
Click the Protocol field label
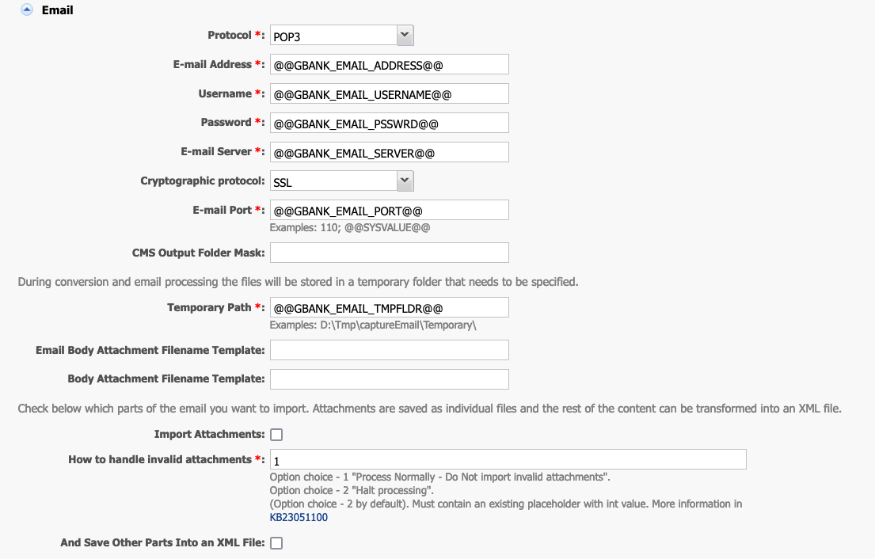(x=236, y=35)
